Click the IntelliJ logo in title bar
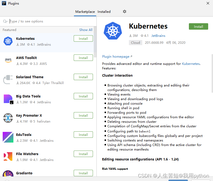This screenshot has width=213, height=181. coord(4,3)
